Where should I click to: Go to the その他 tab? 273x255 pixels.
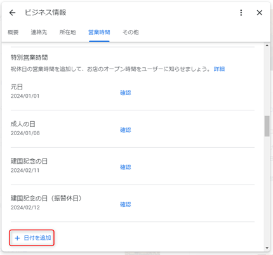click(x=131, y=32)
